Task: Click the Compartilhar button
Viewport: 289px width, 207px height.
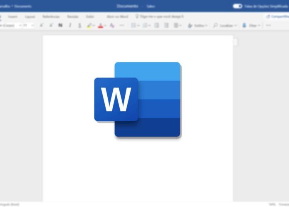Action: [x=278, y=17]
